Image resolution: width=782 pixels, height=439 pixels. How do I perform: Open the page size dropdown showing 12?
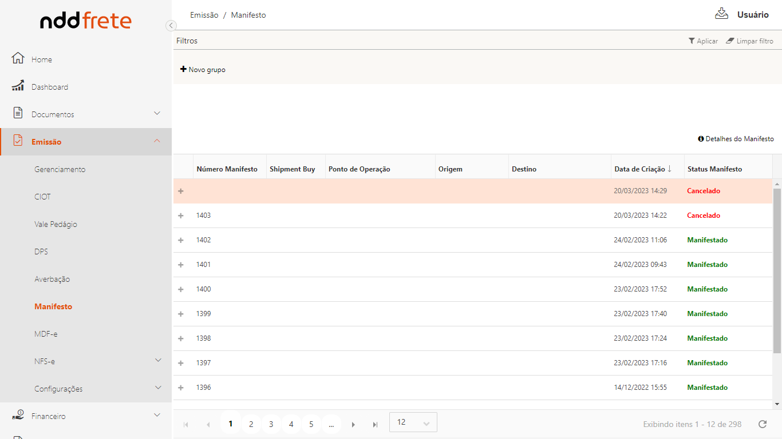click(x=413, y=422)
